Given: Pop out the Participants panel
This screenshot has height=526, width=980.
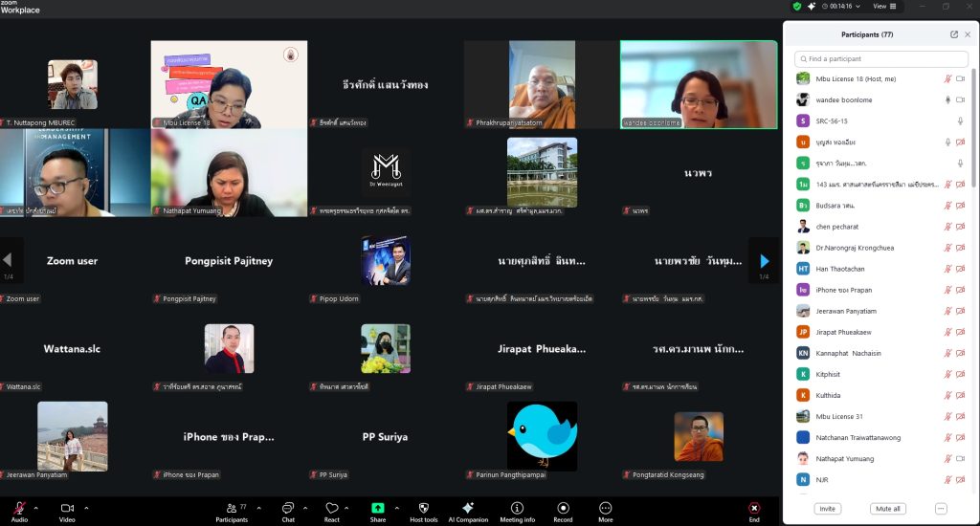Looking at the screenshot, I should [x=953, y=34].
